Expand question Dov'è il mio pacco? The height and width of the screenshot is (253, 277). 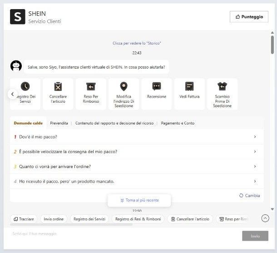tap(137, 137)
